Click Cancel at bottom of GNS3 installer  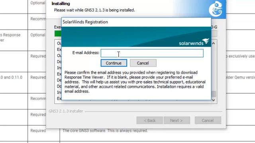pyautogui.click(x=208, y=120)
